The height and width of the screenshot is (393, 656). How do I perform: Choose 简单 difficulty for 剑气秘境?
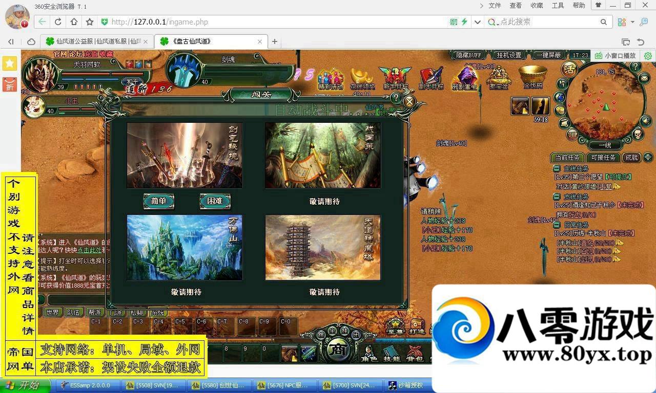click(159, 201)
